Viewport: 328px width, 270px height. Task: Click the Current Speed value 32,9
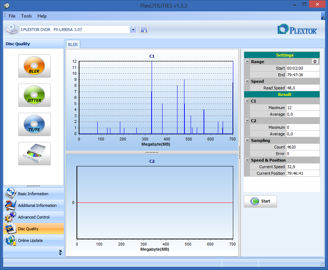coord(303,166)
